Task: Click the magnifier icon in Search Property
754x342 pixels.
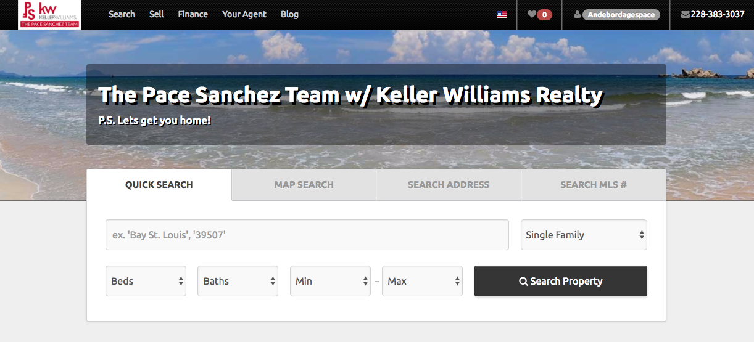Action: coord(523,282)
